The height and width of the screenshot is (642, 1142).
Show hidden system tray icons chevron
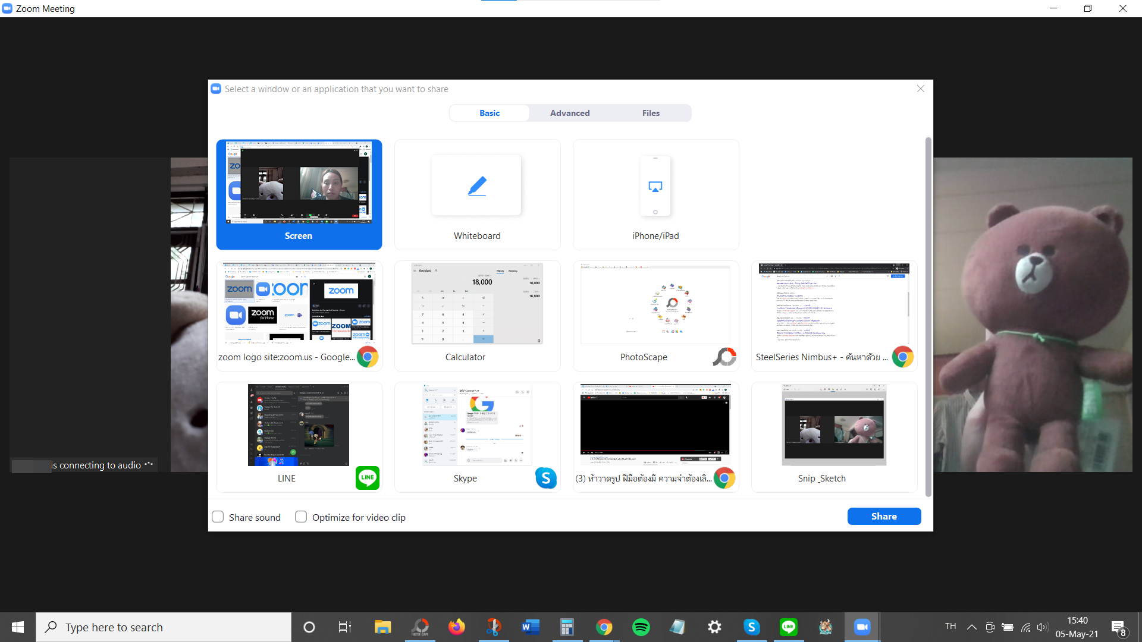[971, 627]
